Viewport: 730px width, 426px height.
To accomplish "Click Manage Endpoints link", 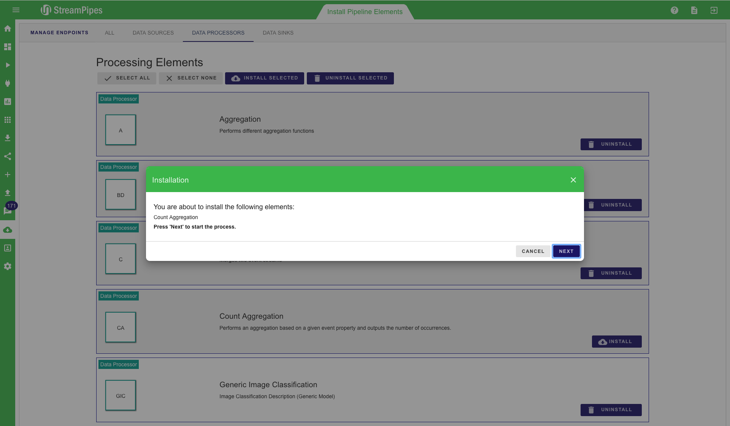I will 59,33.
